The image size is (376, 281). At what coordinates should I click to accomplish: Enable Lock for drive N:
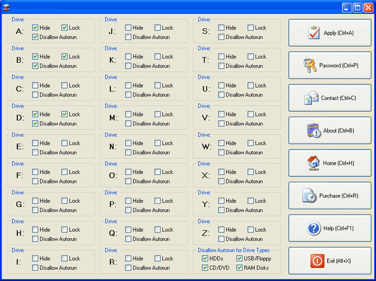point(158,143)
